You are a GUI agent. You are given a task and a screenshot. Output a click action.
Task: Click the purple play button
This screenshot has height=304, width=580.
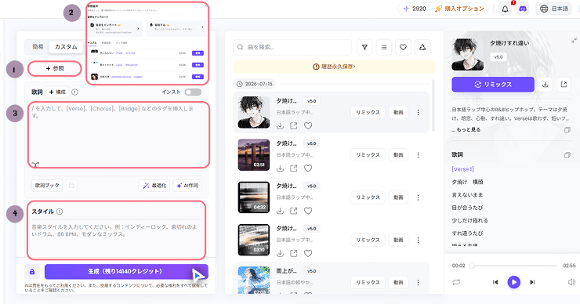point(514,282)
